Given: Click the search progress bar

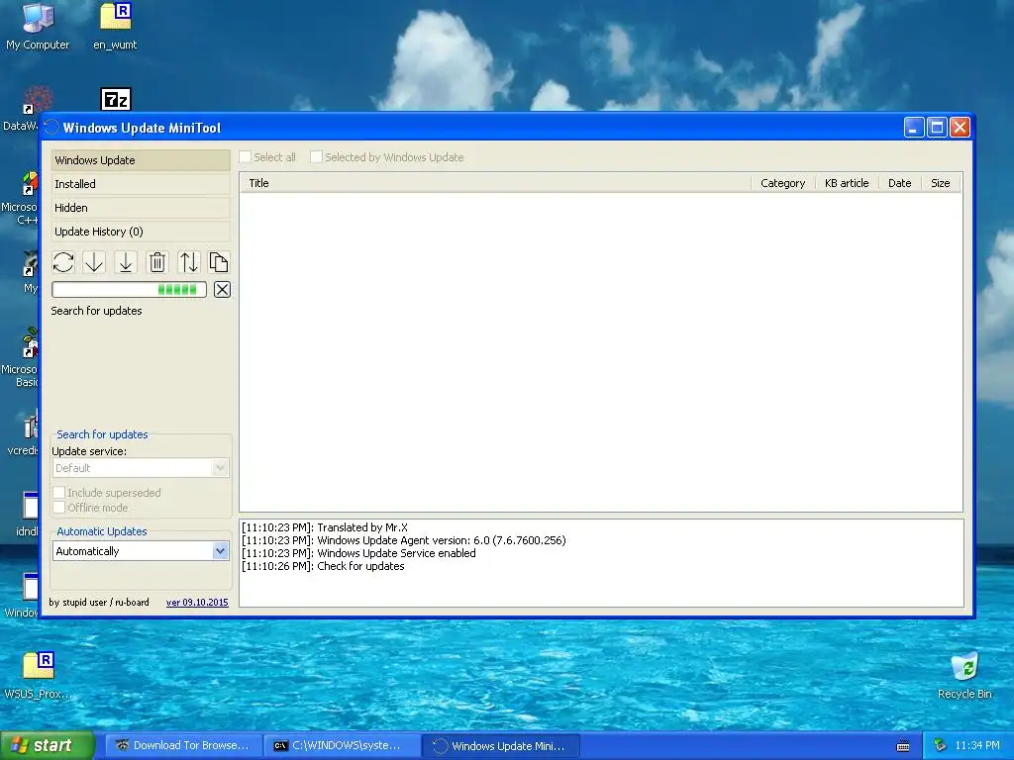Looking at the screenshot, I should coord(130,290).
